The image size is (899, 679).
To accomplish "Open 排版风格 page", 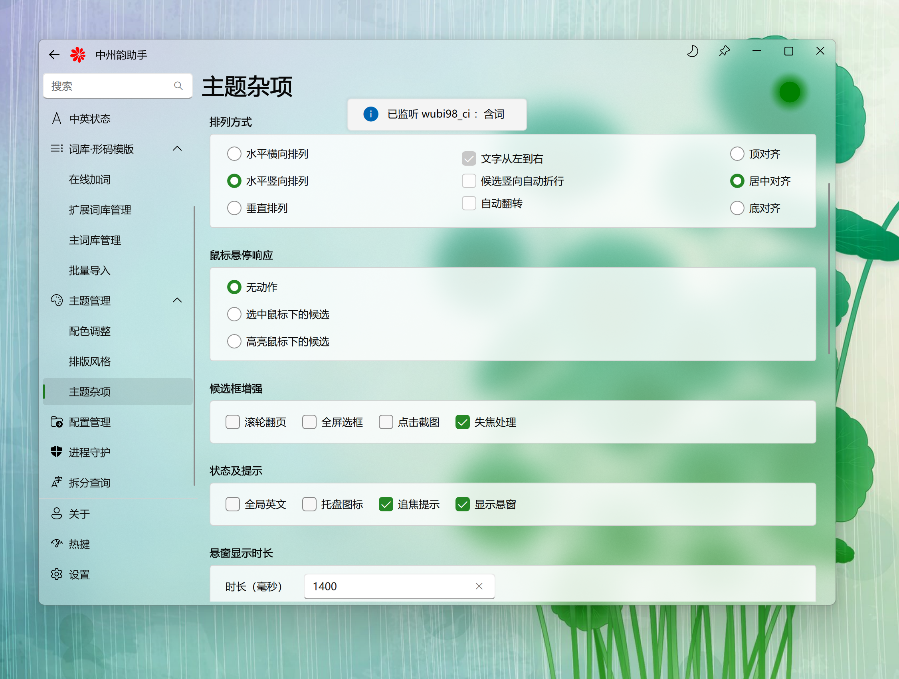I will coord(90,361).
